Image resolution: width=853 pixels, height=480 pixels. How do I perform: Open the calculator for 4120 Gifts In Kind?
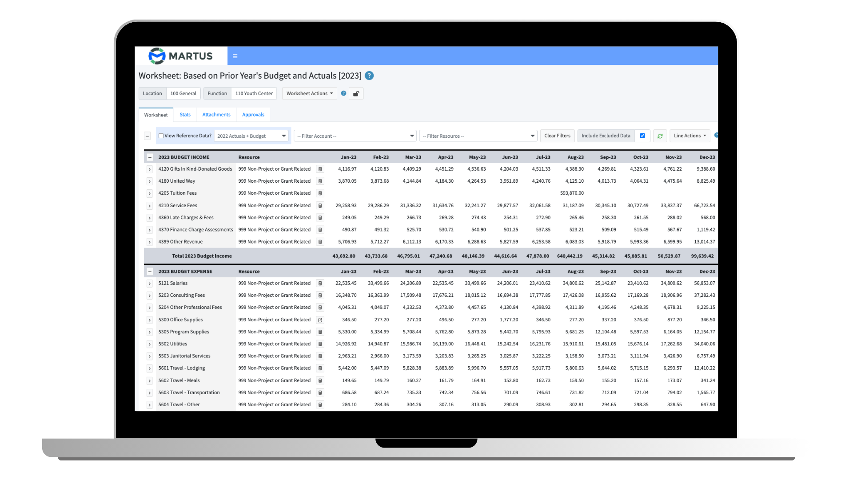tap(320, 169)
